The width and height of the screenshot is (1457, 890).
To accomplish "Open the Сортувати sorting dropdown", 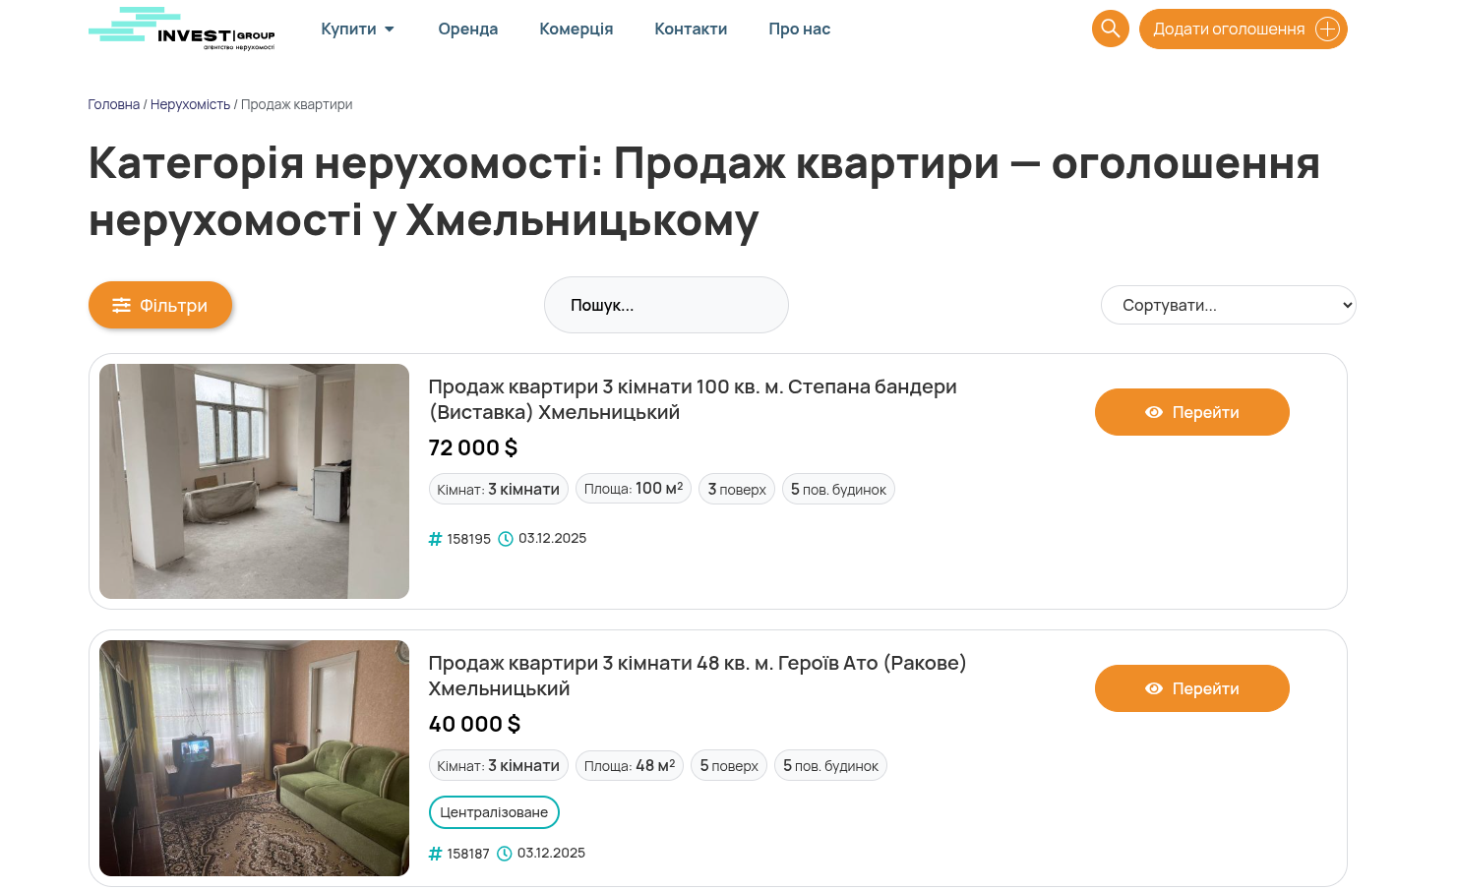I will [1228, 305].
